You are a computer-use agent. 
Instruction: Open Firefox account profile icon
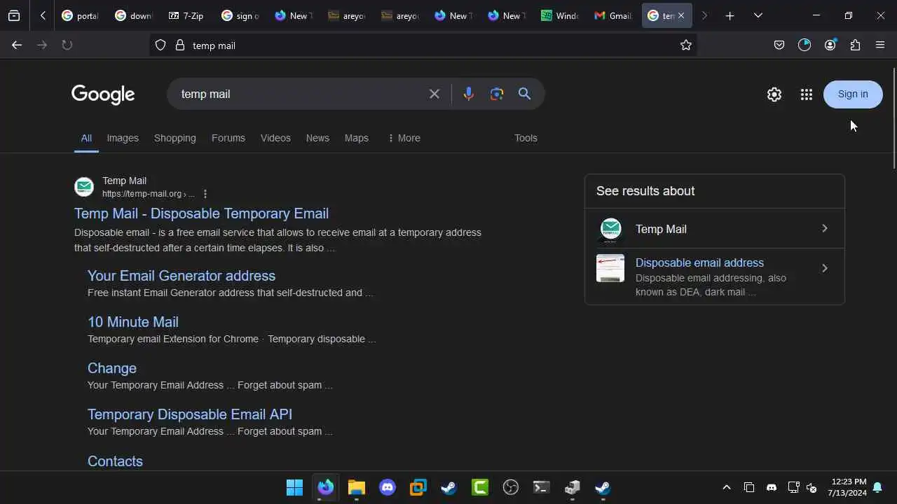(830, 45)
